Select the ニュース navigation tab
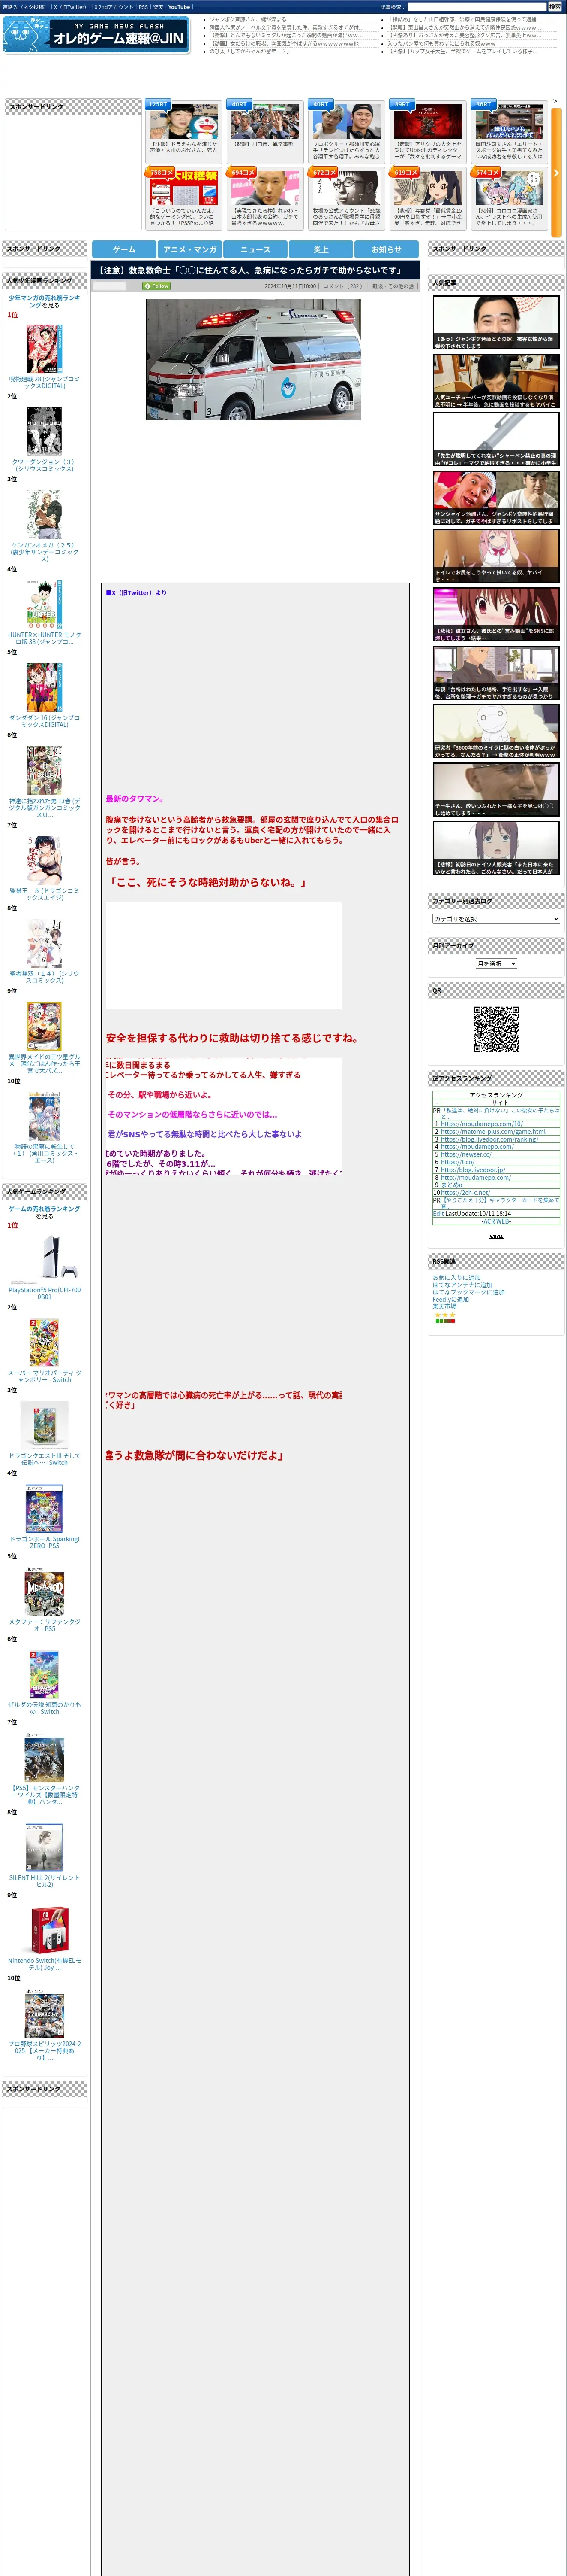This screenshot has height=2576, width=567. 255,249
